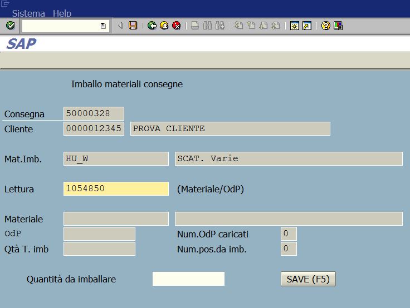Click the 'Num.OdP caricati' label

[x=213, y=234]
